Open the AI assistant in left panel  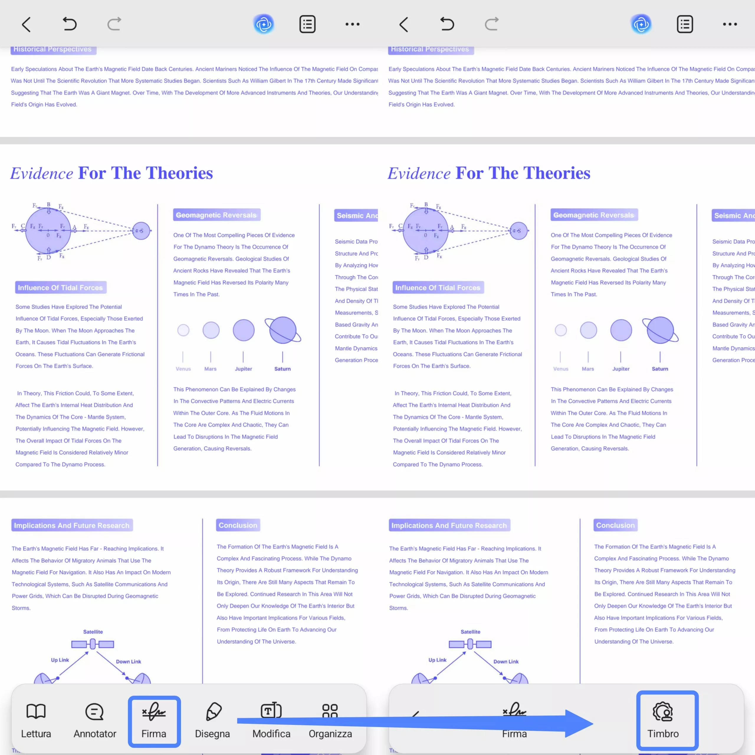(264, 24)
